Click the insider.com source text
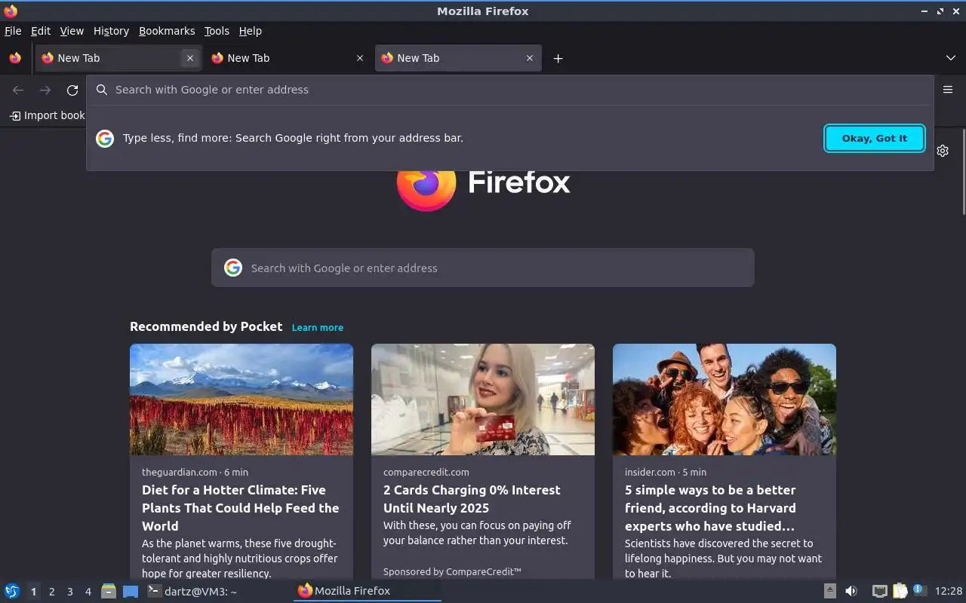 point(650,472)
